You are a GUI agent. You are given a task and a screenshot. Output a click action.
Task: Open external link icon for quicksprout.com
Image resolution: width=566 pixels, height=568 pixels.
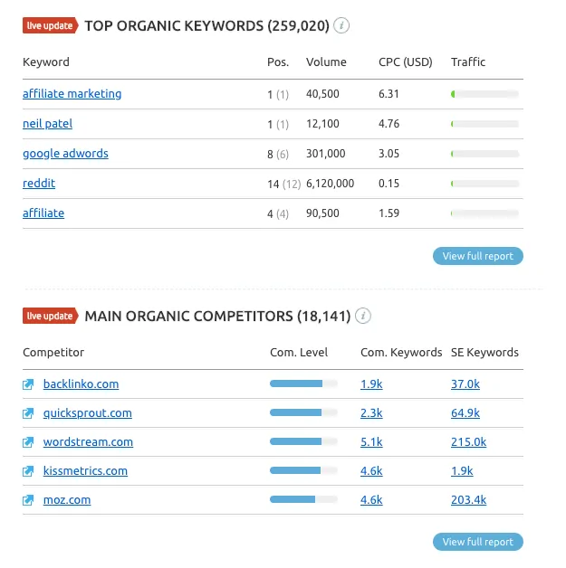[28, 413]
